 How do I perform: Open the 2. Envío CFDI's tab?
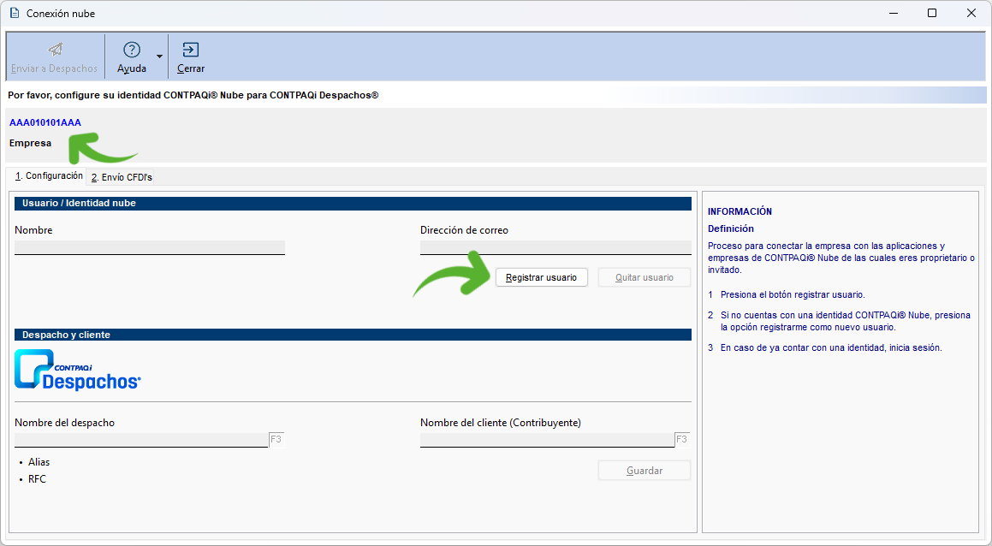122,177
